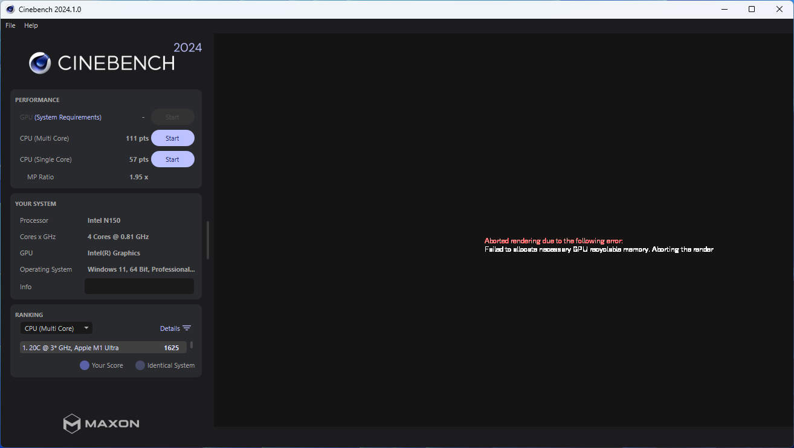This screenshot has width=794, height=448.
Task: Open the System Requirements link
Action: [68, 117]
